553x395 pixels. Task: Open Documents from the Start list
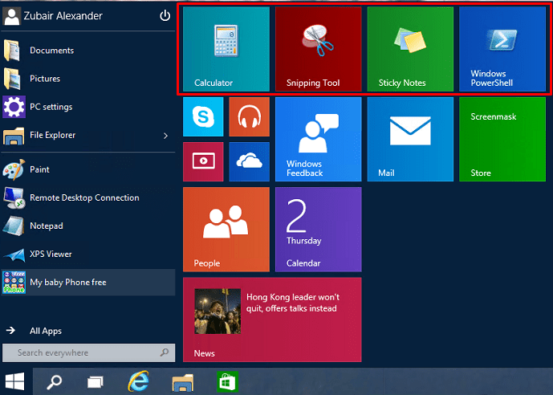click(88, 51)
